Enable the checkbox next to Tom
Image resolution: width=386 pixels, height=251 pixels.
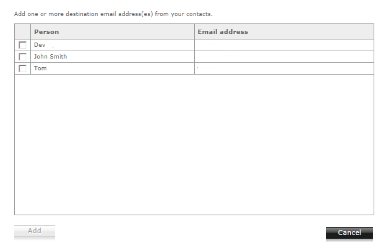pos(22,68)
